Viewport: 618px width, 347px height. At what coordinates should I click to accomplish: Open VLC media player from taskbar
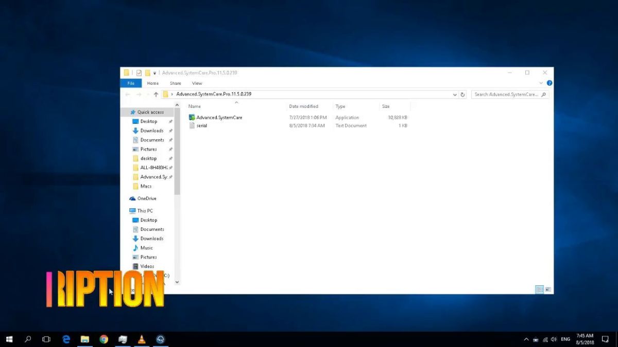142,339
